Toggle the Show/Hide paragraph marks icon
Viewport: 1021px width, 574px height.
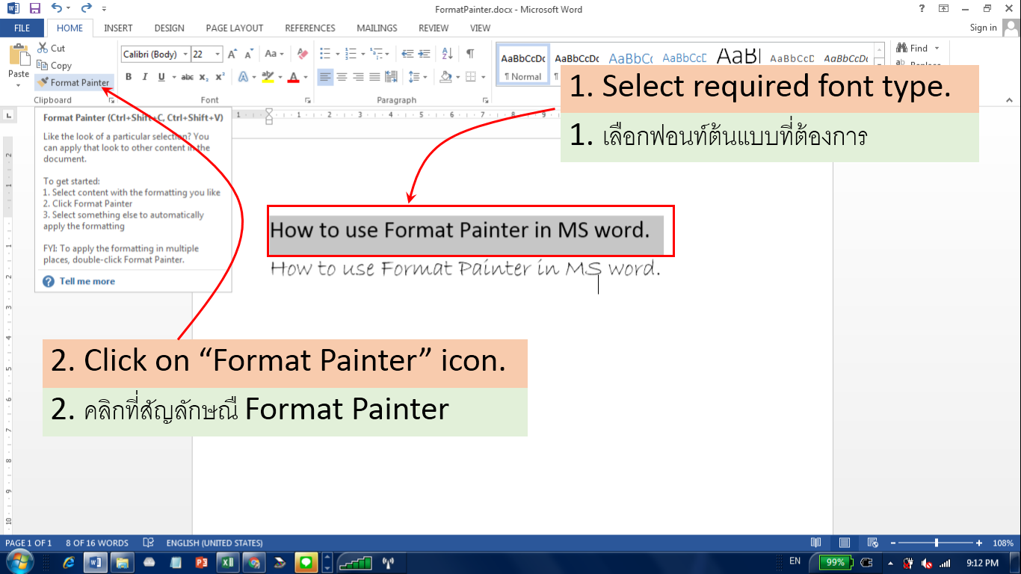pyautogui.click(x=471, y=55)
